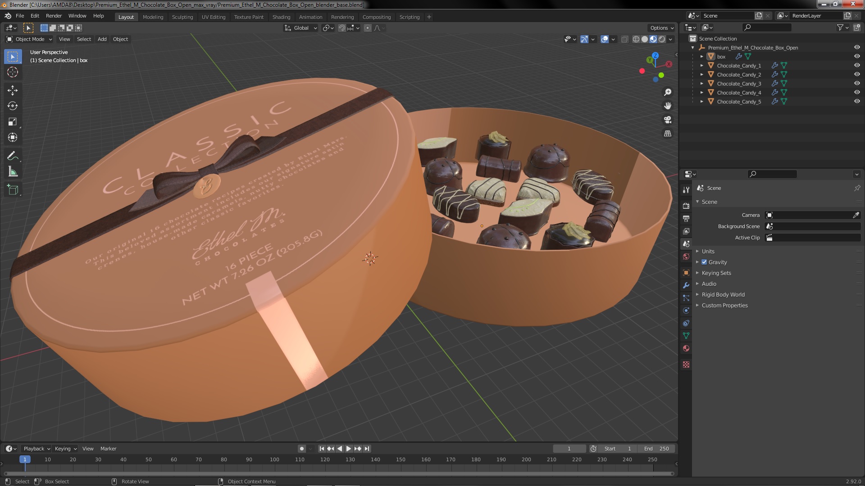Open the Object Constraint properties tab
This screenshot has height=486, width=865.
686,323
